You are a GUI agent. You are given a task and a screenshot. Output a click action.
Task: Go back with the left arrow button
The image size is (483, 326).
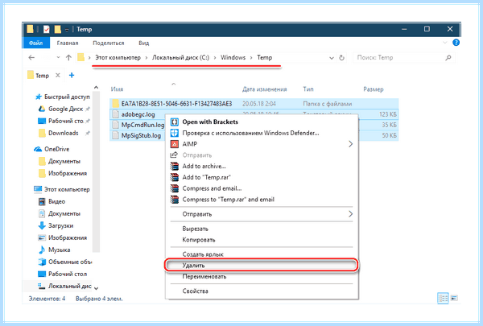click(x=31, y=58)
